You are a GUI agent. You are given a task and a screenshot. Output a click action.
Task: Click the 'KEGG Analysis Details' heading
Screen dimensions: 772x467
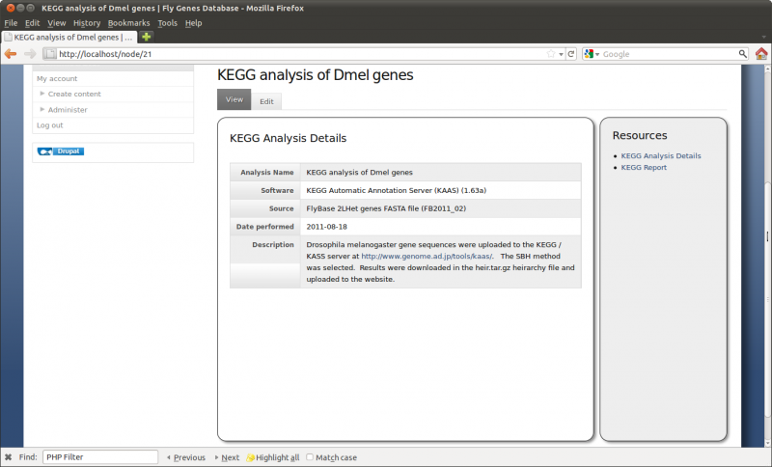[288, 138]
